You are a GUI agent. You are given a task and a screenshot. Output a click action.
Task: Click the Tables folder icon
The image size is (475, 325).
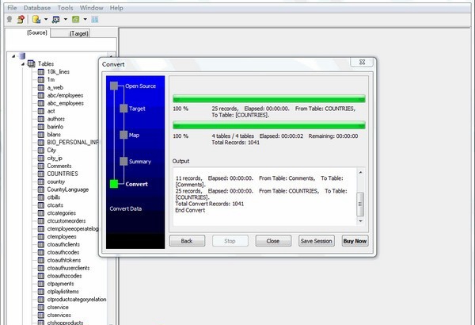pos(31,63)
